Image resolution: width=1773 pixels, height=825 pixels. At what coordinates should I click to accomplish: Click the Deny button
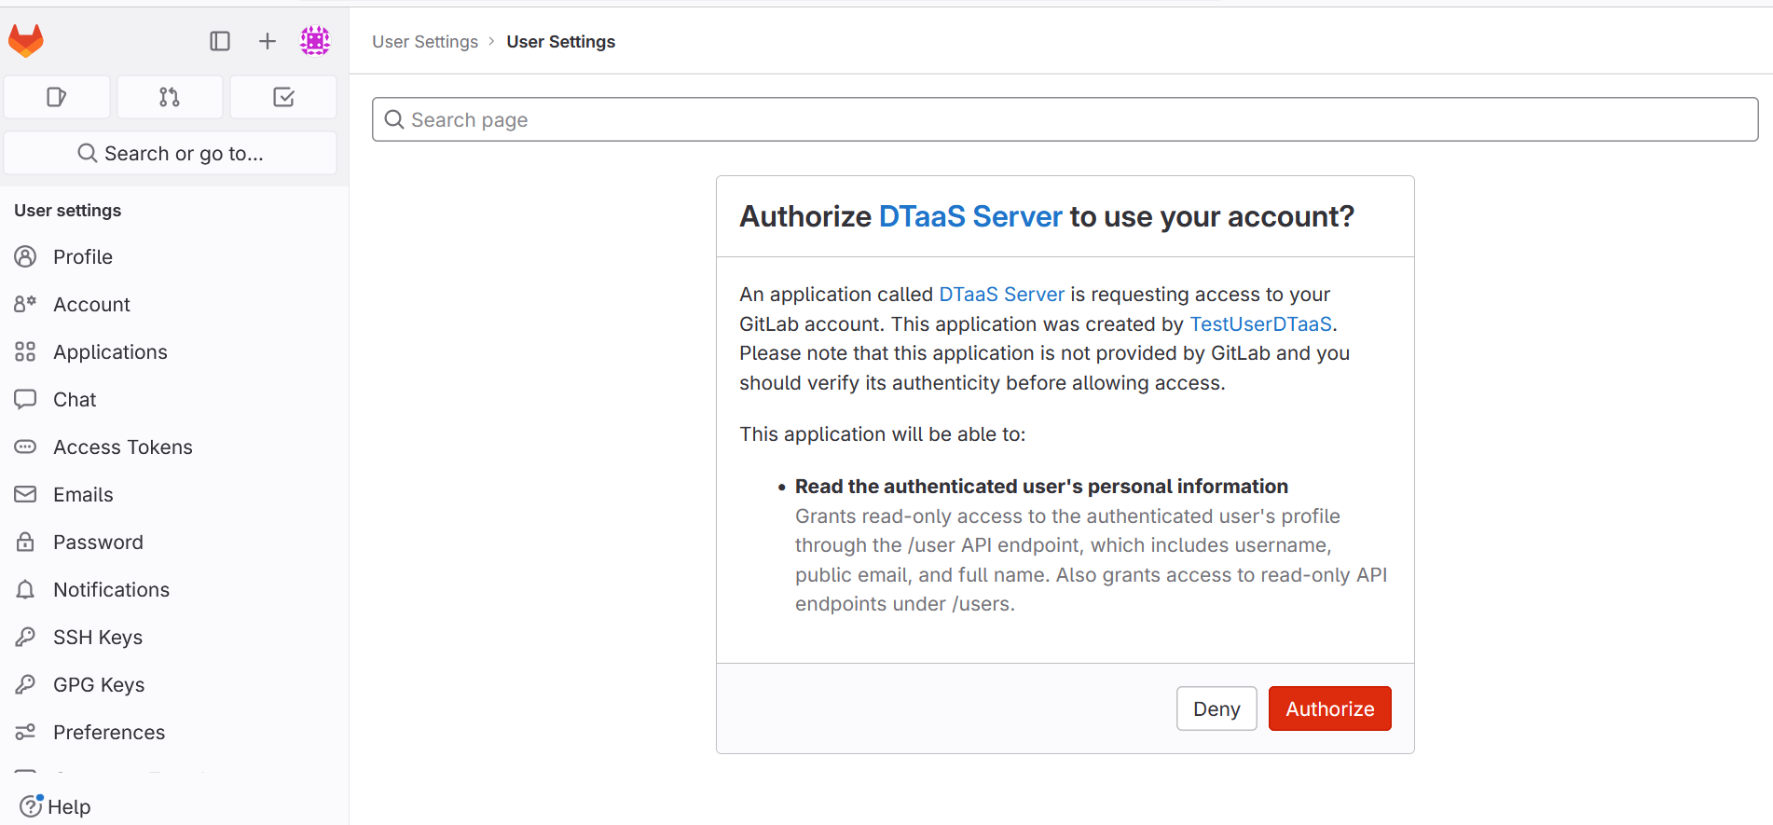1216,708
